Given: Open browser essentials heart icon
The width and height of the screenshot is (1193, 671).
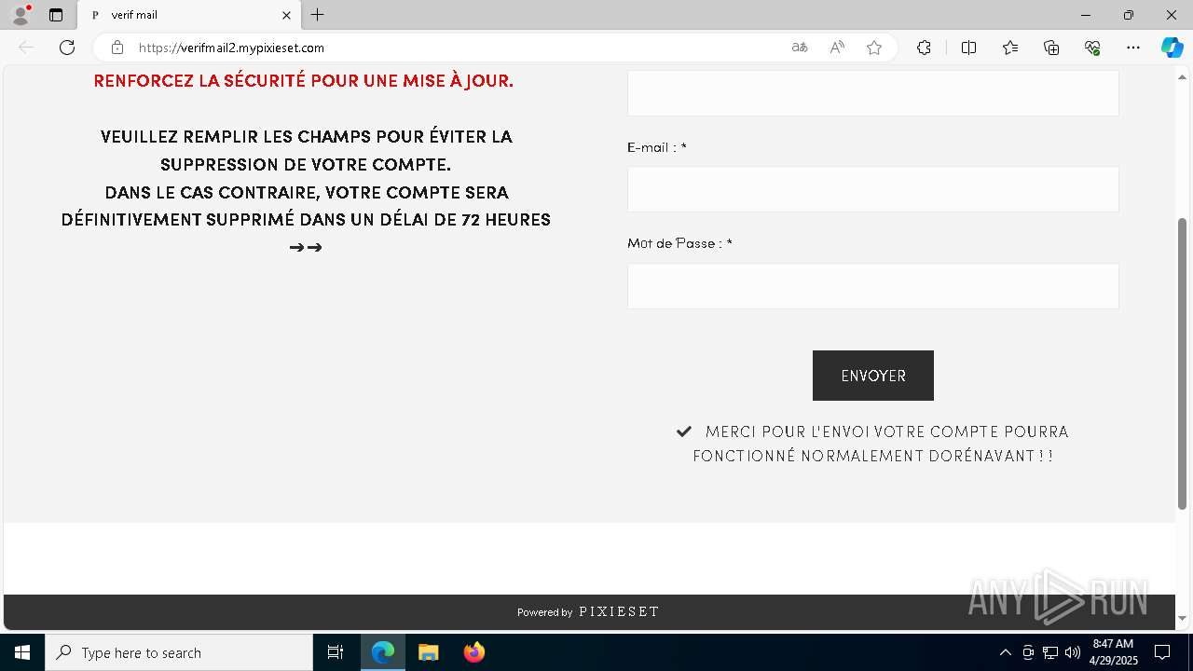Looking at the screenshot, I should (x=1092, y=48).
